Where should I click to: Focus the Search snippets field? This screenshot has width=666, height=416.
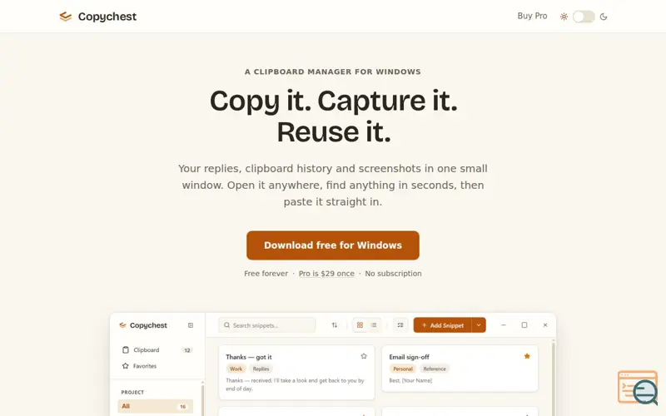pyautogui.click(x=266, y=325)
